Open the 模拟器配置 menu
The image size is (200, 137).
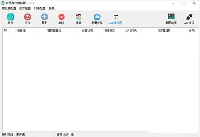9,8
